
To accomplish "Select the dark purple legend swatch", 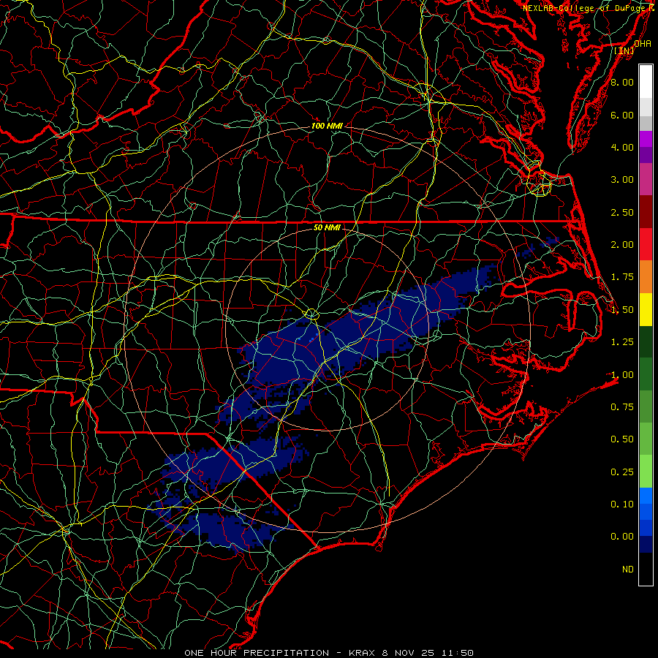I will coord(646,155).
